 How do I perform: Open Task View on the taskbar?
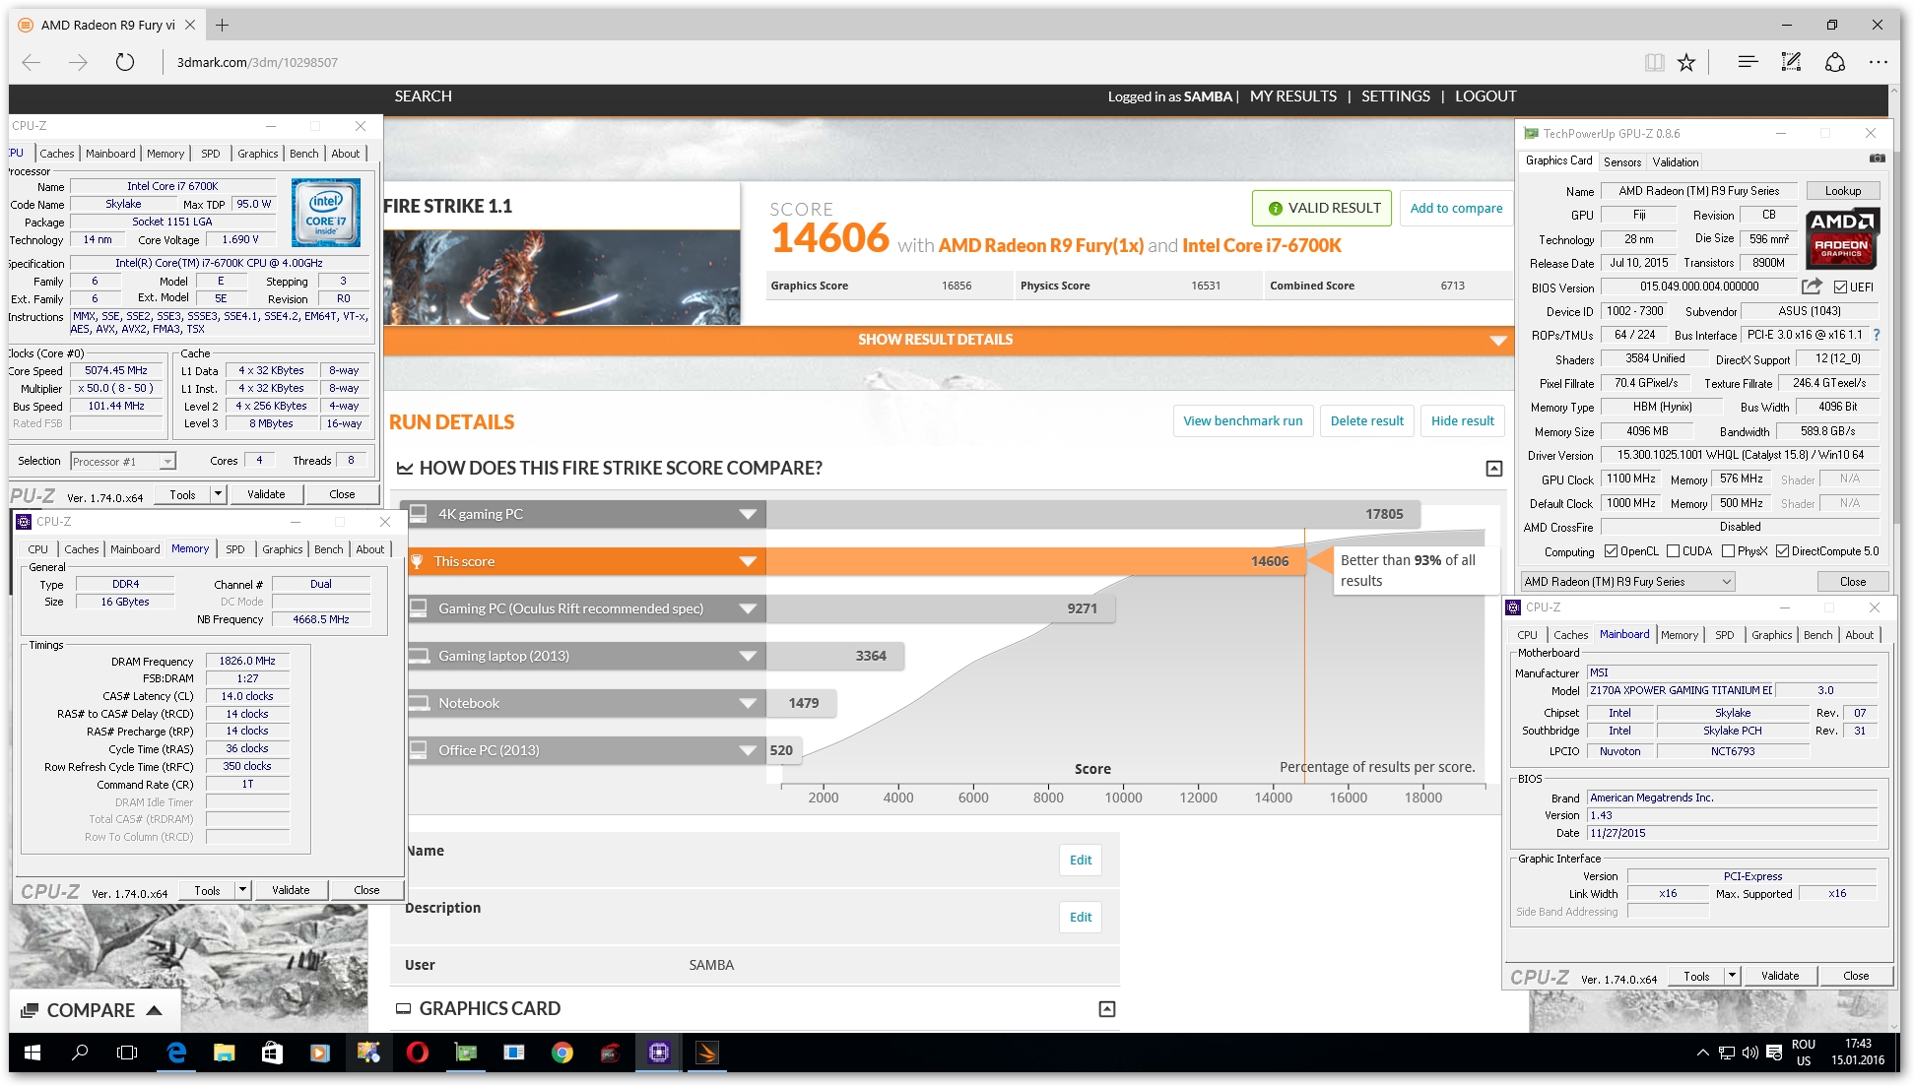pyautogui.click(x=127, y=1053)
